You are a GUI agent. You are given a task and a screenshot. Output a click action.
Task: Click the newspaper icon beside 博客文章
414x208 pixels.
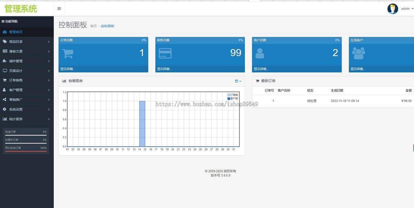[4, 51]
